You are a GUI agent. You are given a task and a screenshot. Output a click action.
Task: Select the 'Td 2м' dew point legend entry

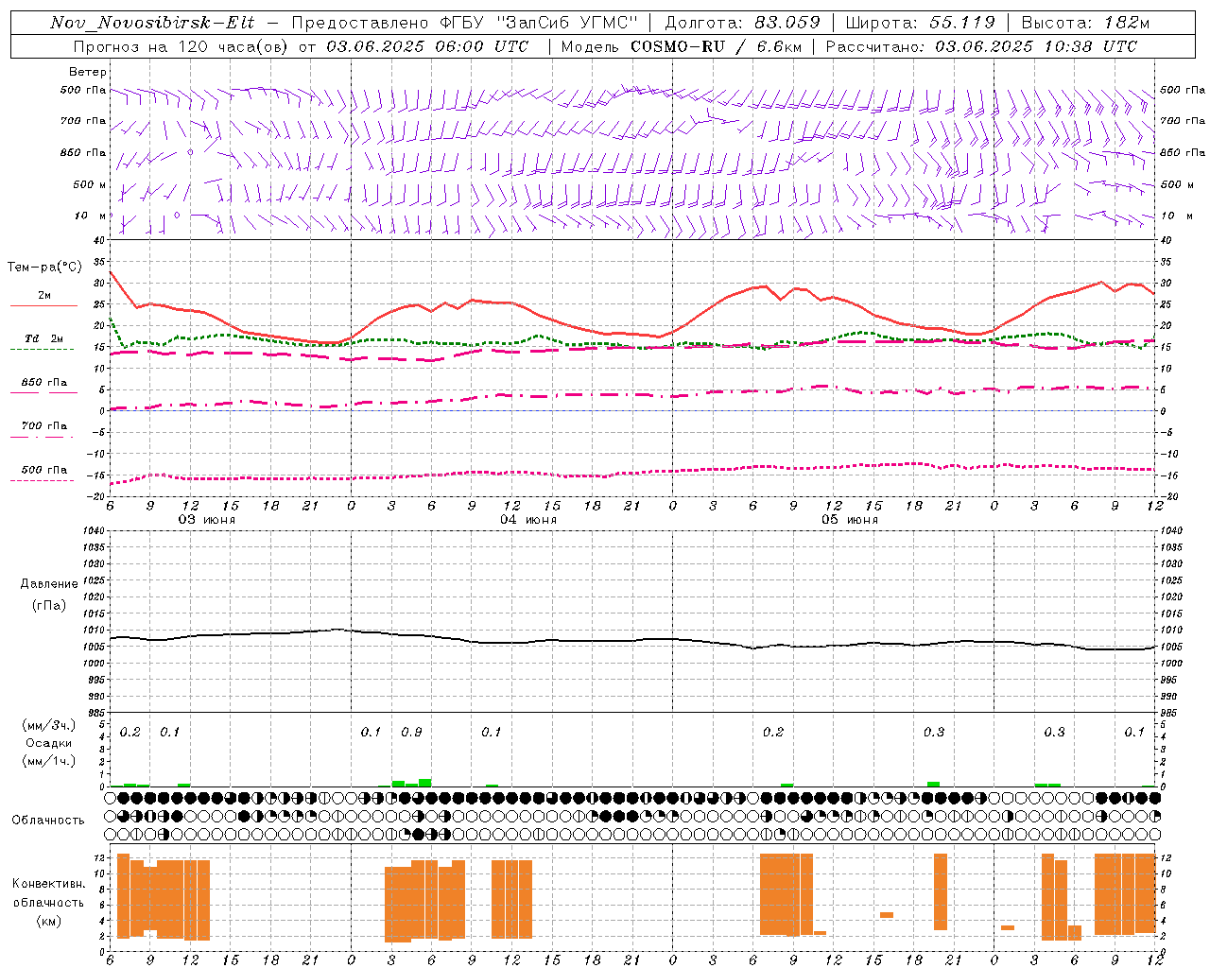[x=44, y=338]
